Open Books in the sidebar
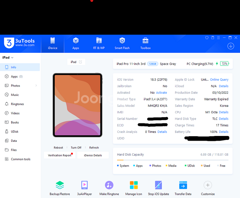Image resolution: width=240 pixels, height=198 pixels. [20, 122]
